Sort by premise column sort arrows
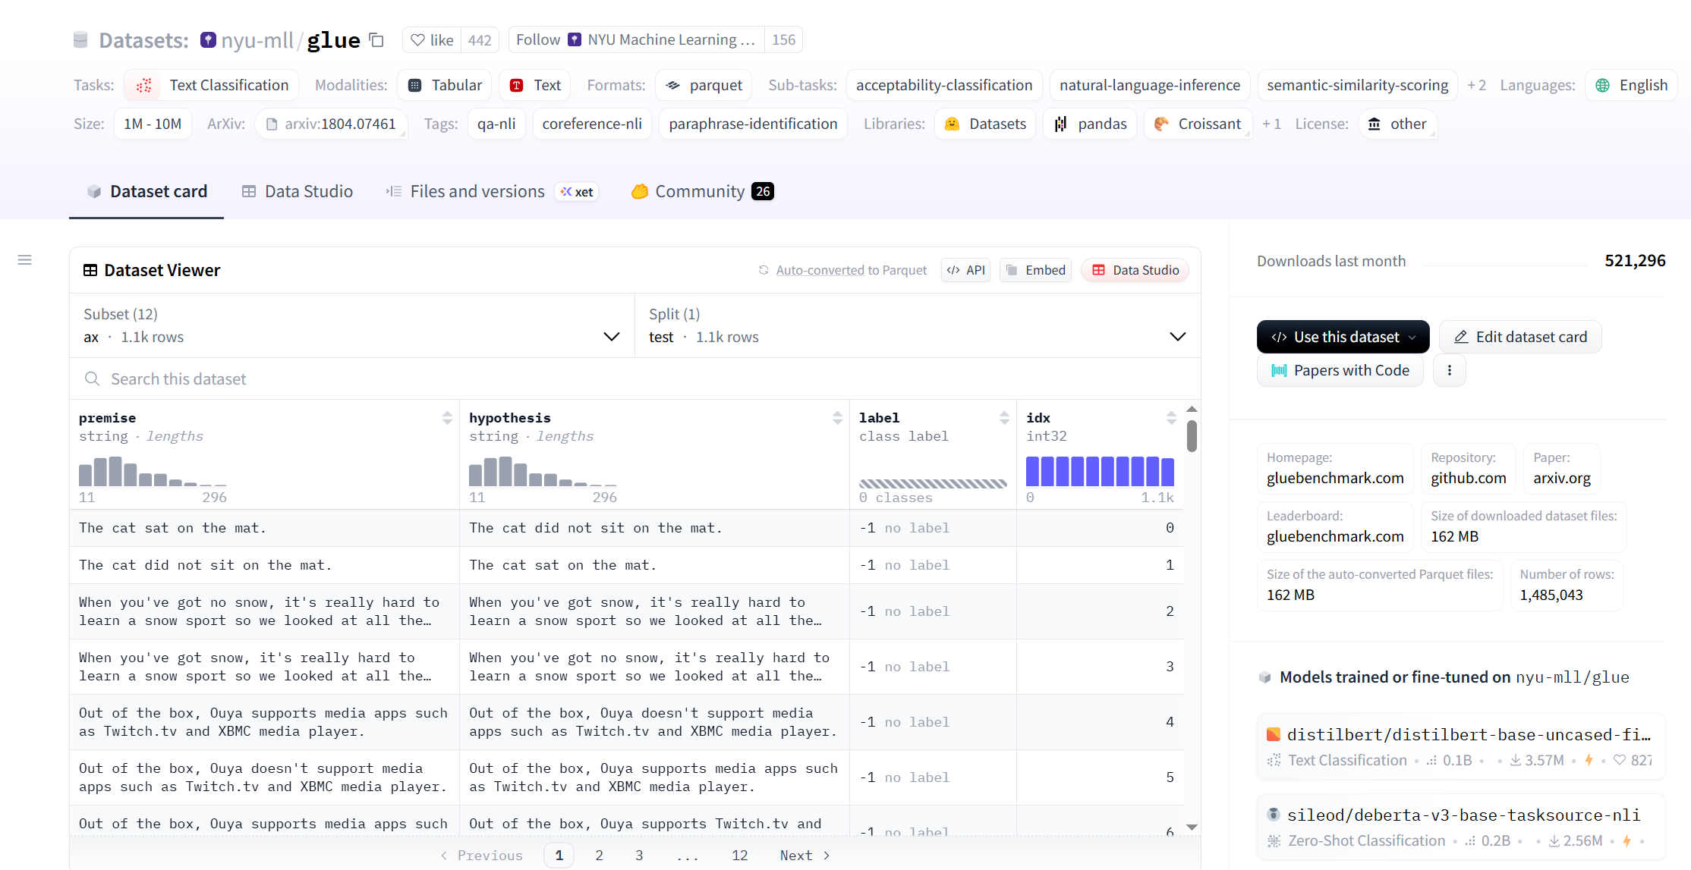The image size is (1691, 870). click(x=447, y=418)
